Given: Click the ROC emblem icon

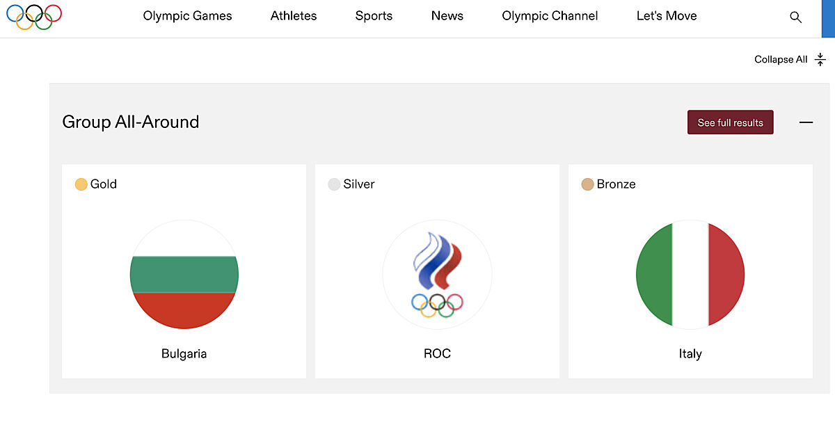Looking at the screenshot, I should tap(437, 275).
